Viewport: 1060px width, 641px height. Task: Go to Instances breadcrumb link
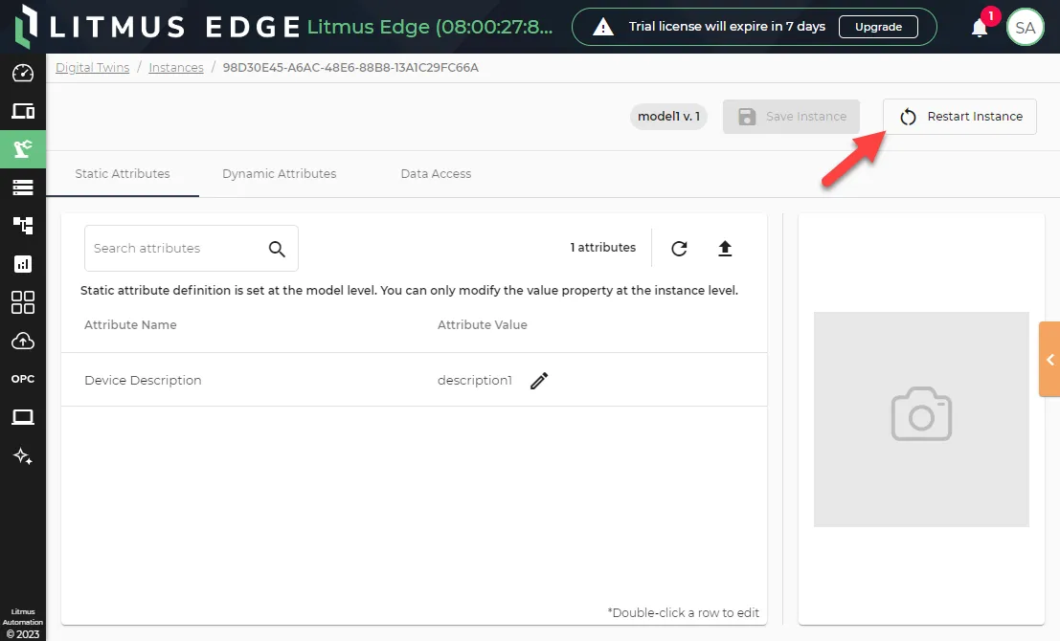[x=176, y=68]
